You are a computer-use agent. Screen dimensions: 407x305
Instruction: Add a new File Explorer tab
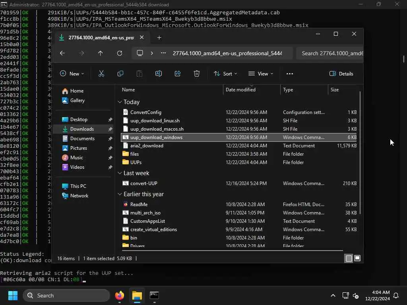159,38
